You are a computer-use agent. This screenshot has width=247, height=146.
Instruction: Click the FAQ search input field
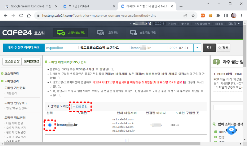[228, 108]
